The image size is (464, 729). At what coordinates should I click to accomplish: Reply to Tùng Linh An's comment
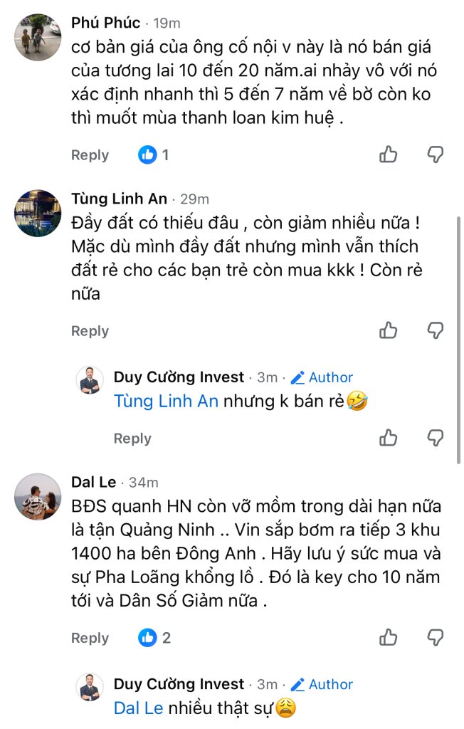(x=90, y=332)
